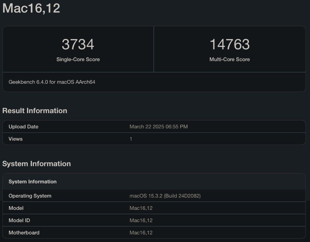Click Geekbench 6.4.0 for macOS AArch64 text
The width and height of the screenshot is (310, 242).
tap(52, 82)
